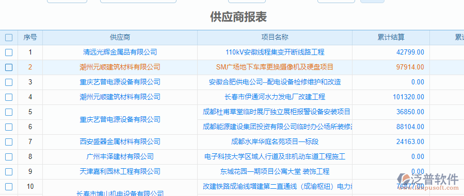Check the box for row 1
Image resolution: width=464 pixels, height=196 pixels.
click(x=9, y=52)
